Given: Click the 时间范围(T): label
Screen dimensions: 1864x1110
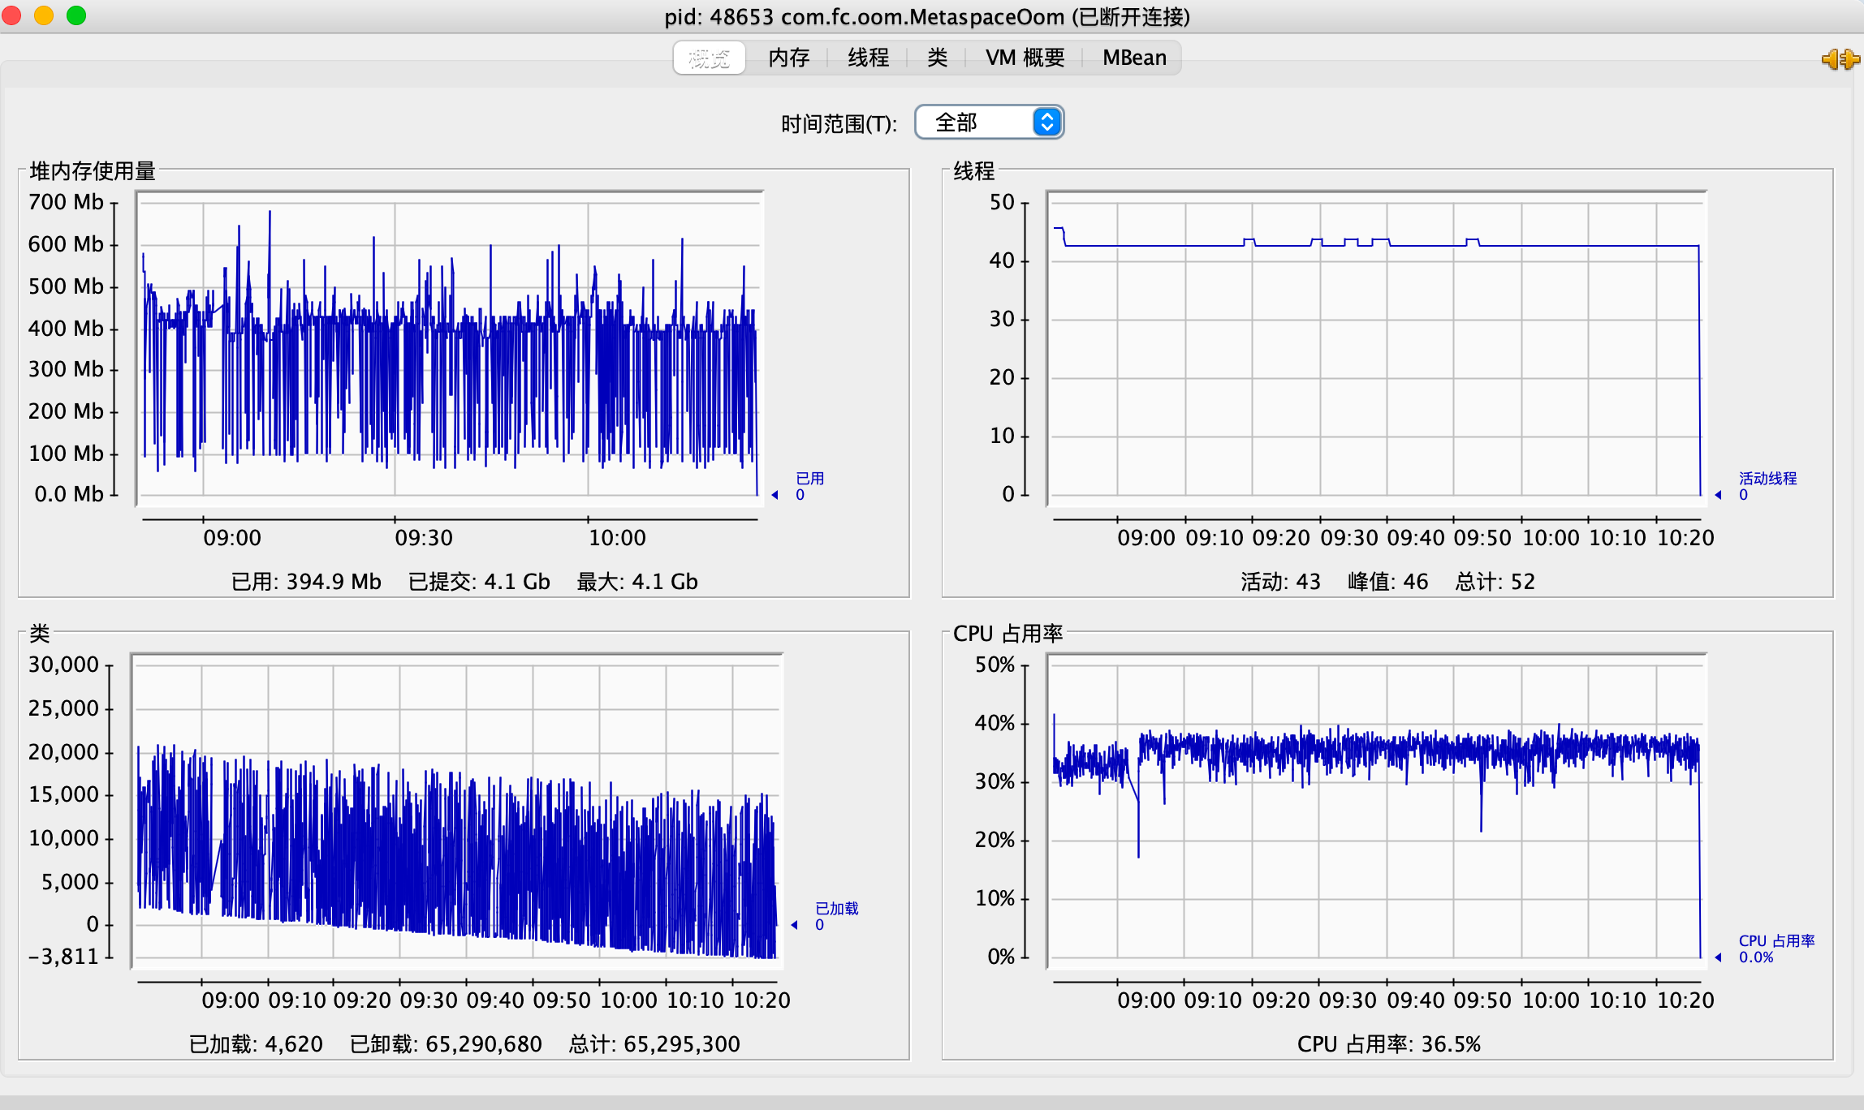Looking at the screenshot, I should point(839,124).
